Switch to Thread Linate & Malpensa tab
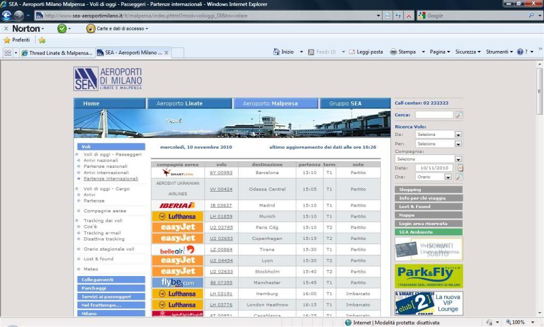Screen dimensions: 544x327 point(57,53)
